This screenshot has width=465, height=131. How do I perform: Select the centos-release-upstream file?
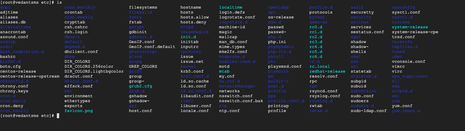pos(30,76)
